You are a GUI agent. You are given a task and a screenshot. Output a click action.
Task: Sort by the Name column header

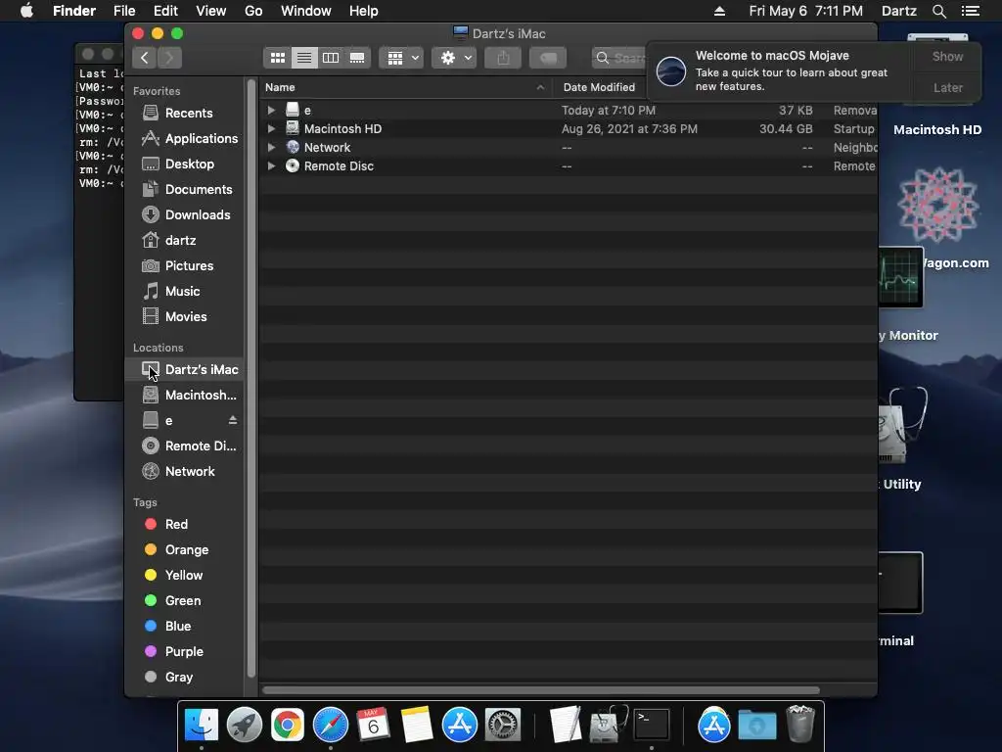click(x=406, y=87)
